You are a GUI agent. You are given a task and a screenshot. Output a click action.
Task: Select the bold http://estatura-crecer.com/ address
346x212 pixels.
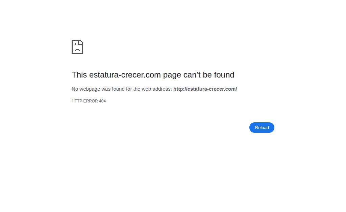click(x=205, y=89)
